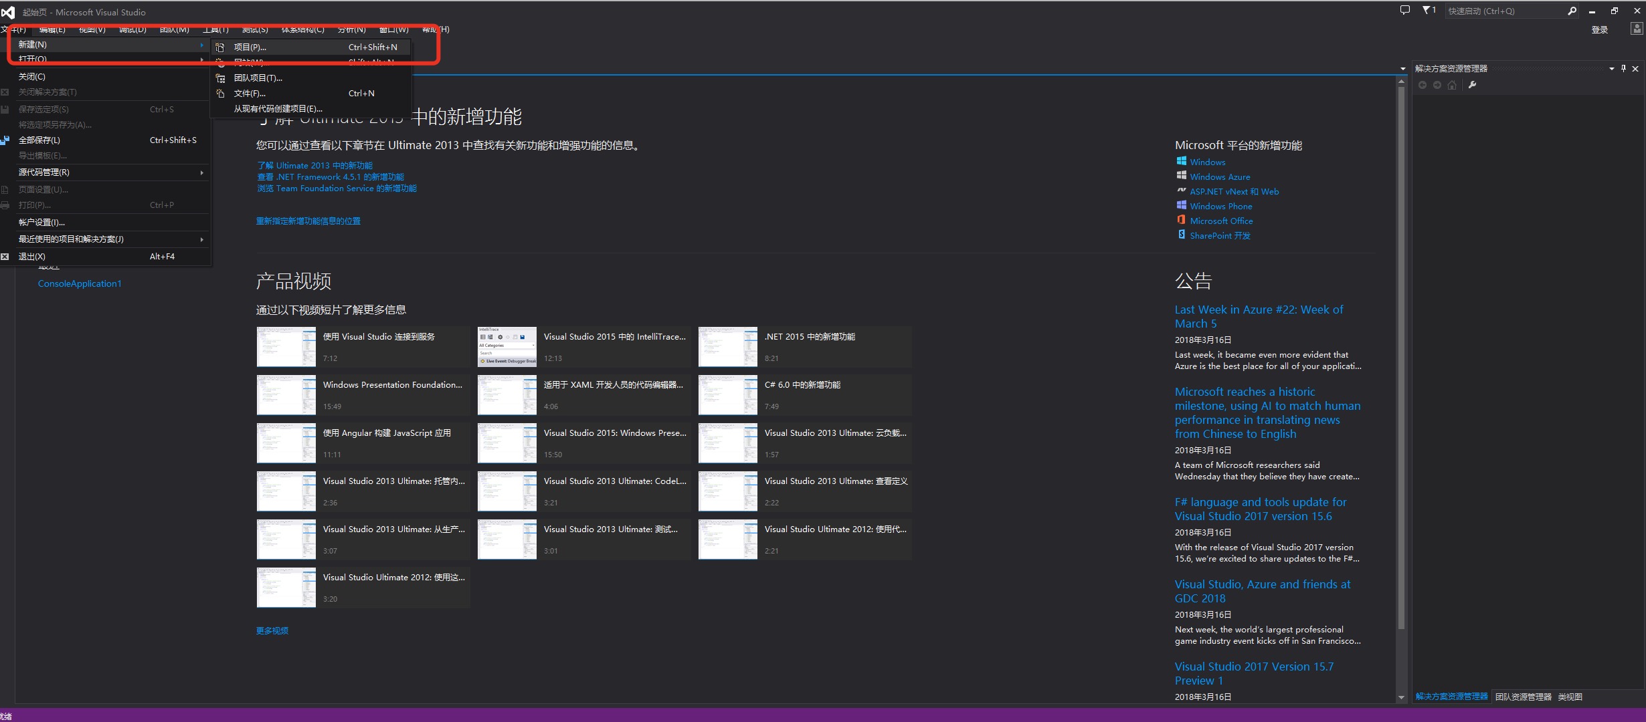The width and height of the screenshot is (1646, 722).
Task: Open F# language and tools update article
Action: coord(1261,509)
